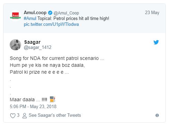Open Amul.coop display name
The width and height of the screenshot is (171, 125).
pos(35,13)
